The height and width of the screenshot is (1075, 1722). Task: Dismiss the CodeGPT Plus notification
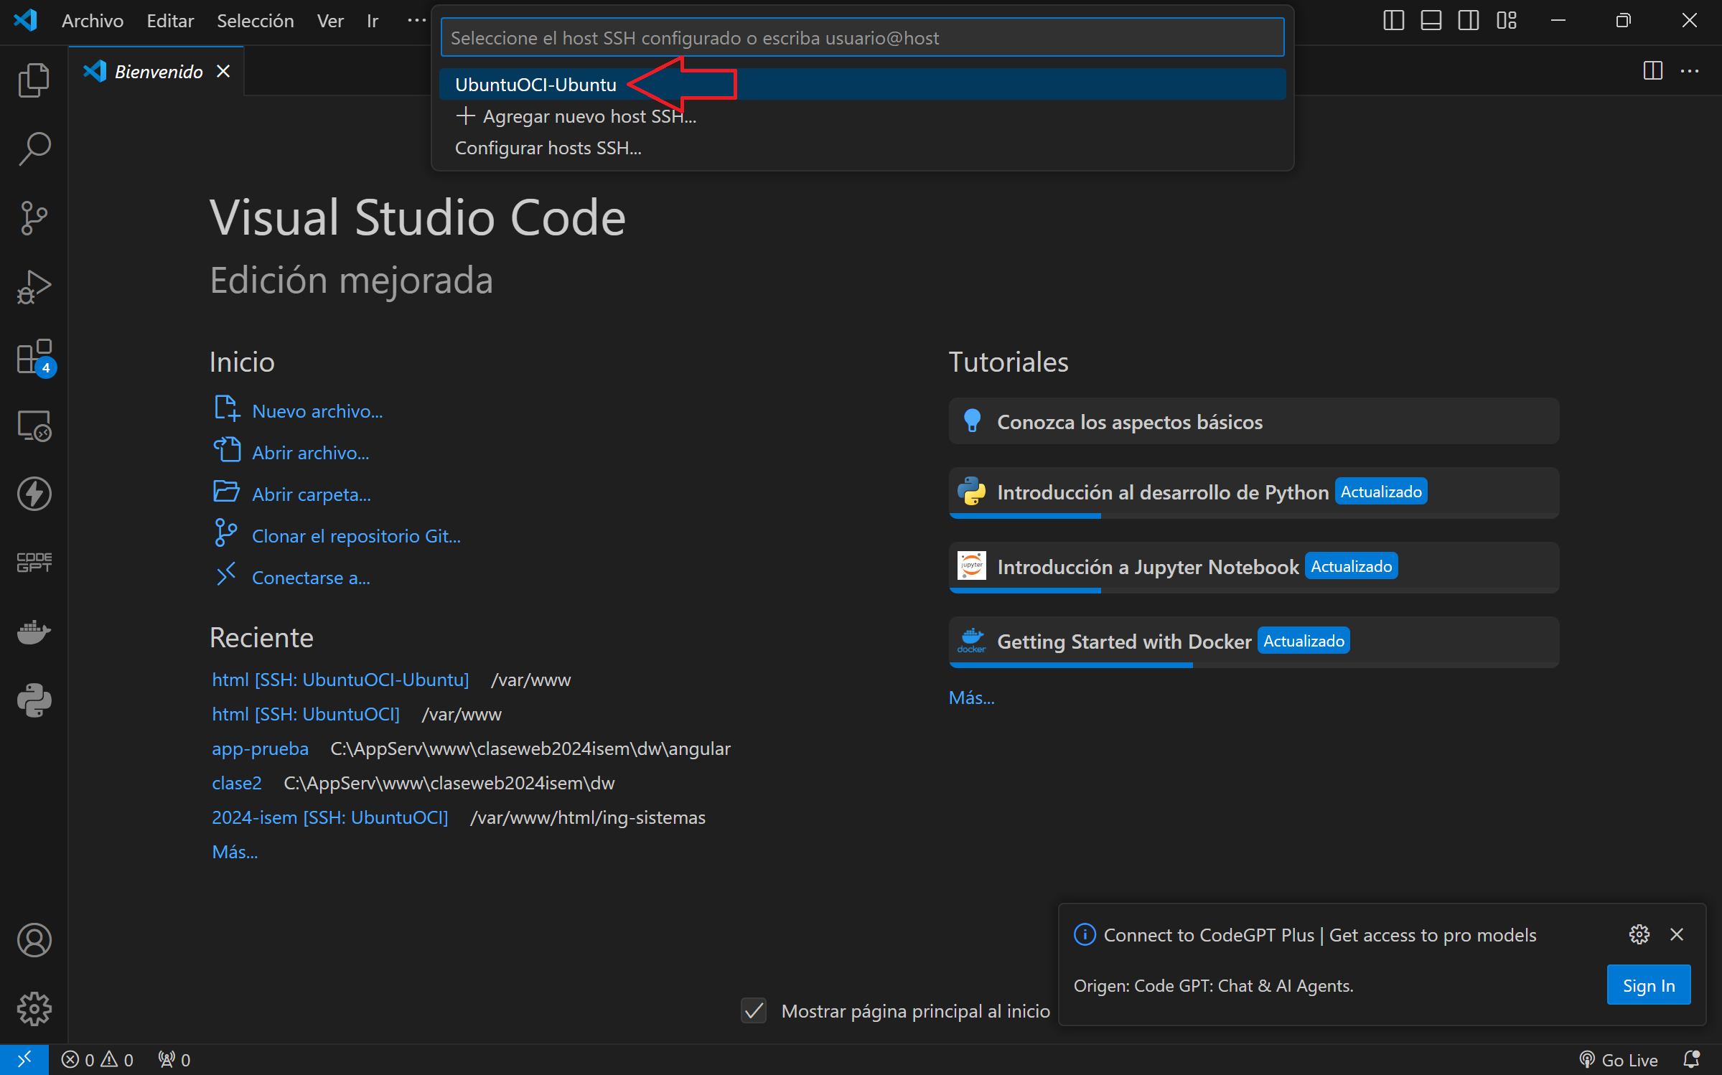(x=1676, y=934)
